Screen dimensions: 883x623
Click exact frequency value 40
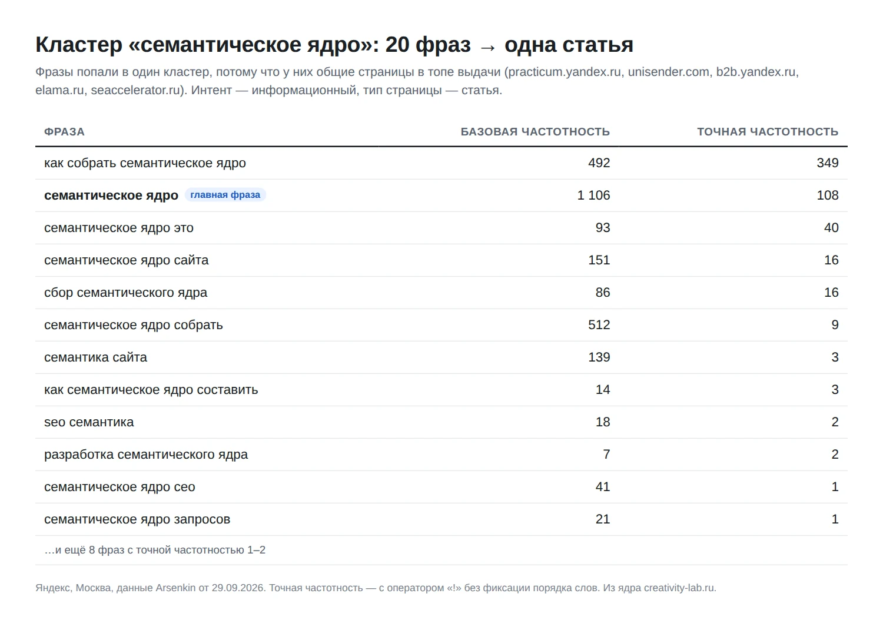tap(831, 228)
